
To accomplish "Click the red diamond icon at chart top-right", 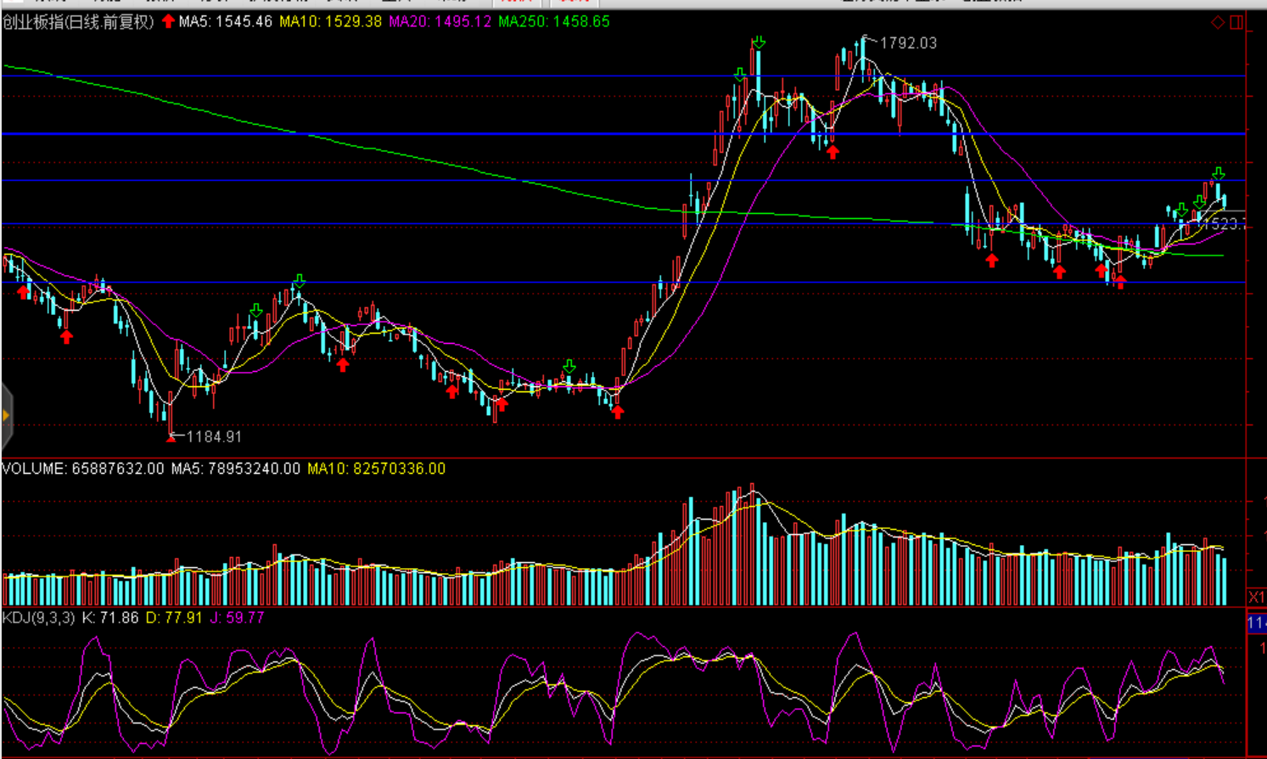I will click(x=1218, y=22).
